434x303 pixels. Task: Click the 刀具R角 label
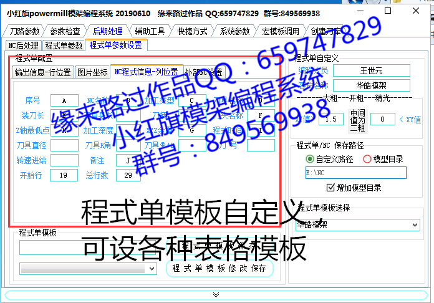99,145
